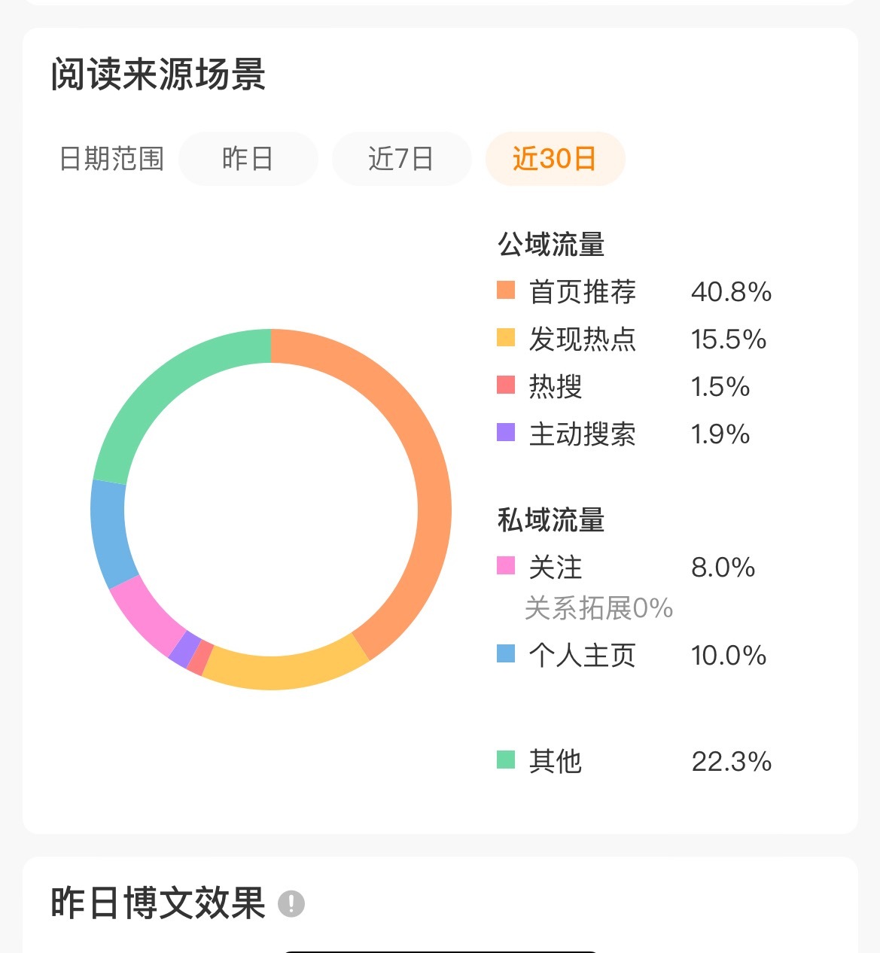880x953 pixels.
Task: Click the orange 首页推荐 legend swatch
Action: 506,291
